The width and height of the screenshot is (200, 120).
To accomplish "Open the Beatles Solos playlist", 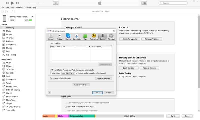I will click(17, 86).
